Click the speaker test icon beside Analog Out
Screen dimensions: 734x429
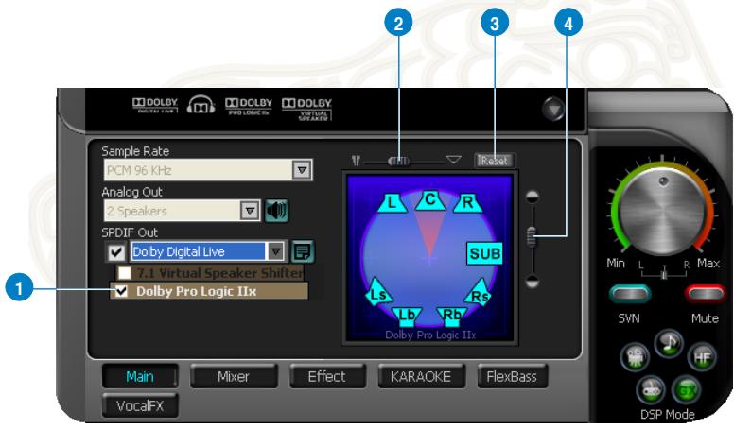click(276, 211)
